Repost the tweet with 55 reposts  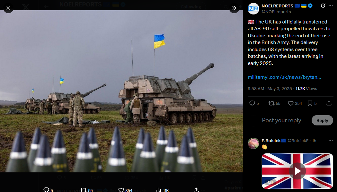(x=274, y=103)
